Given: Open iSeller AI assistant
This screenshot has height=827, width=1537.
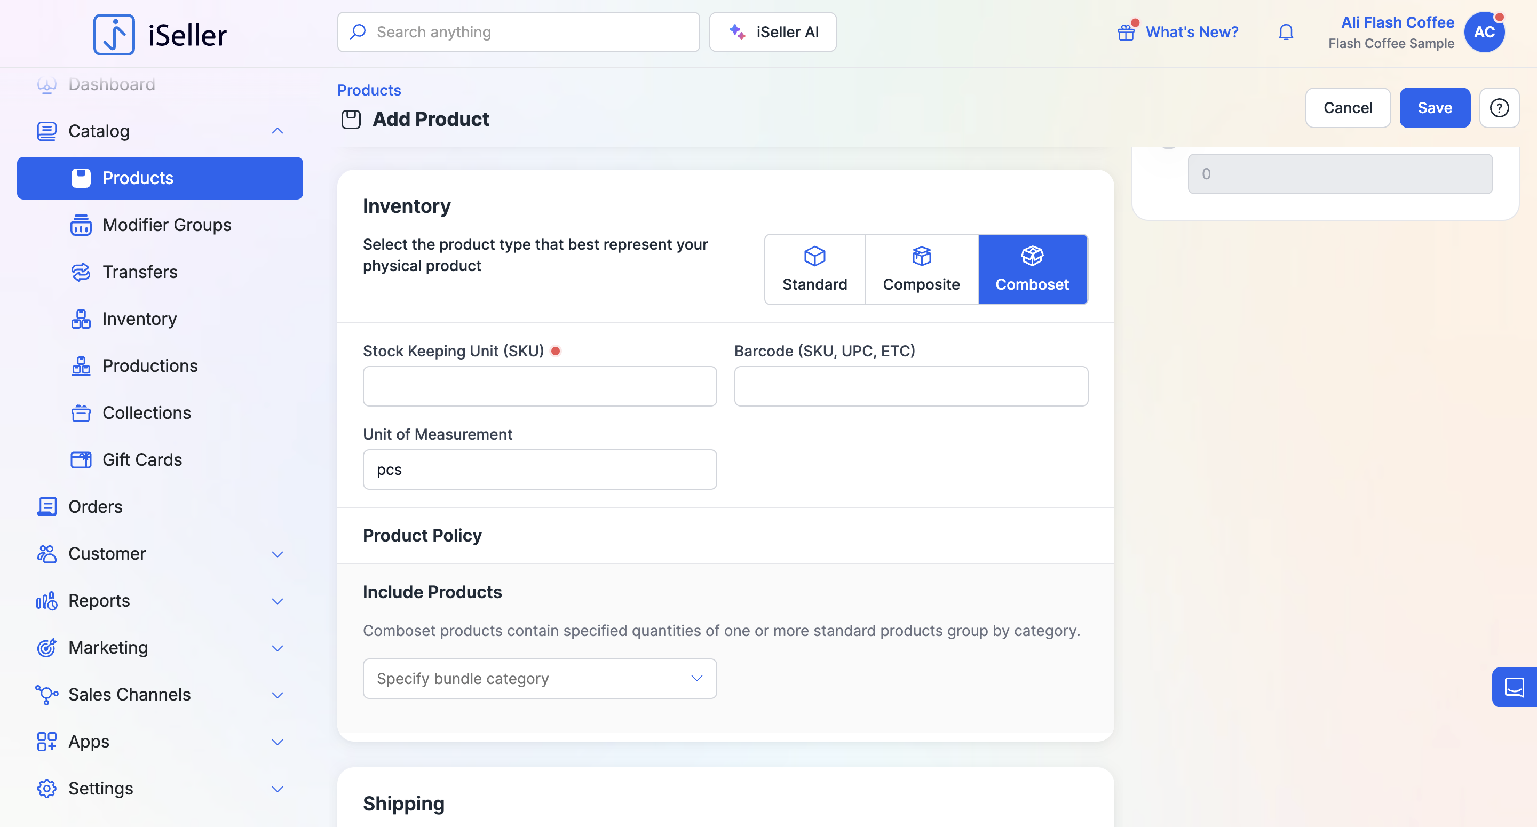Looking at the screenshot, I should click(773, 32).
